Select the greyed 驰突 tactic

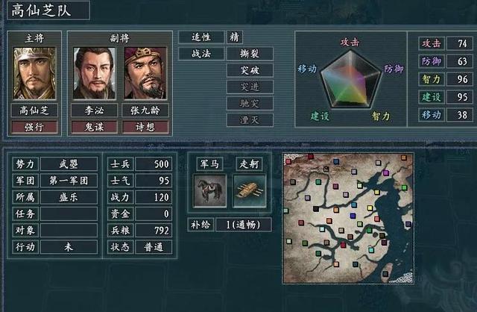[250, 103]
